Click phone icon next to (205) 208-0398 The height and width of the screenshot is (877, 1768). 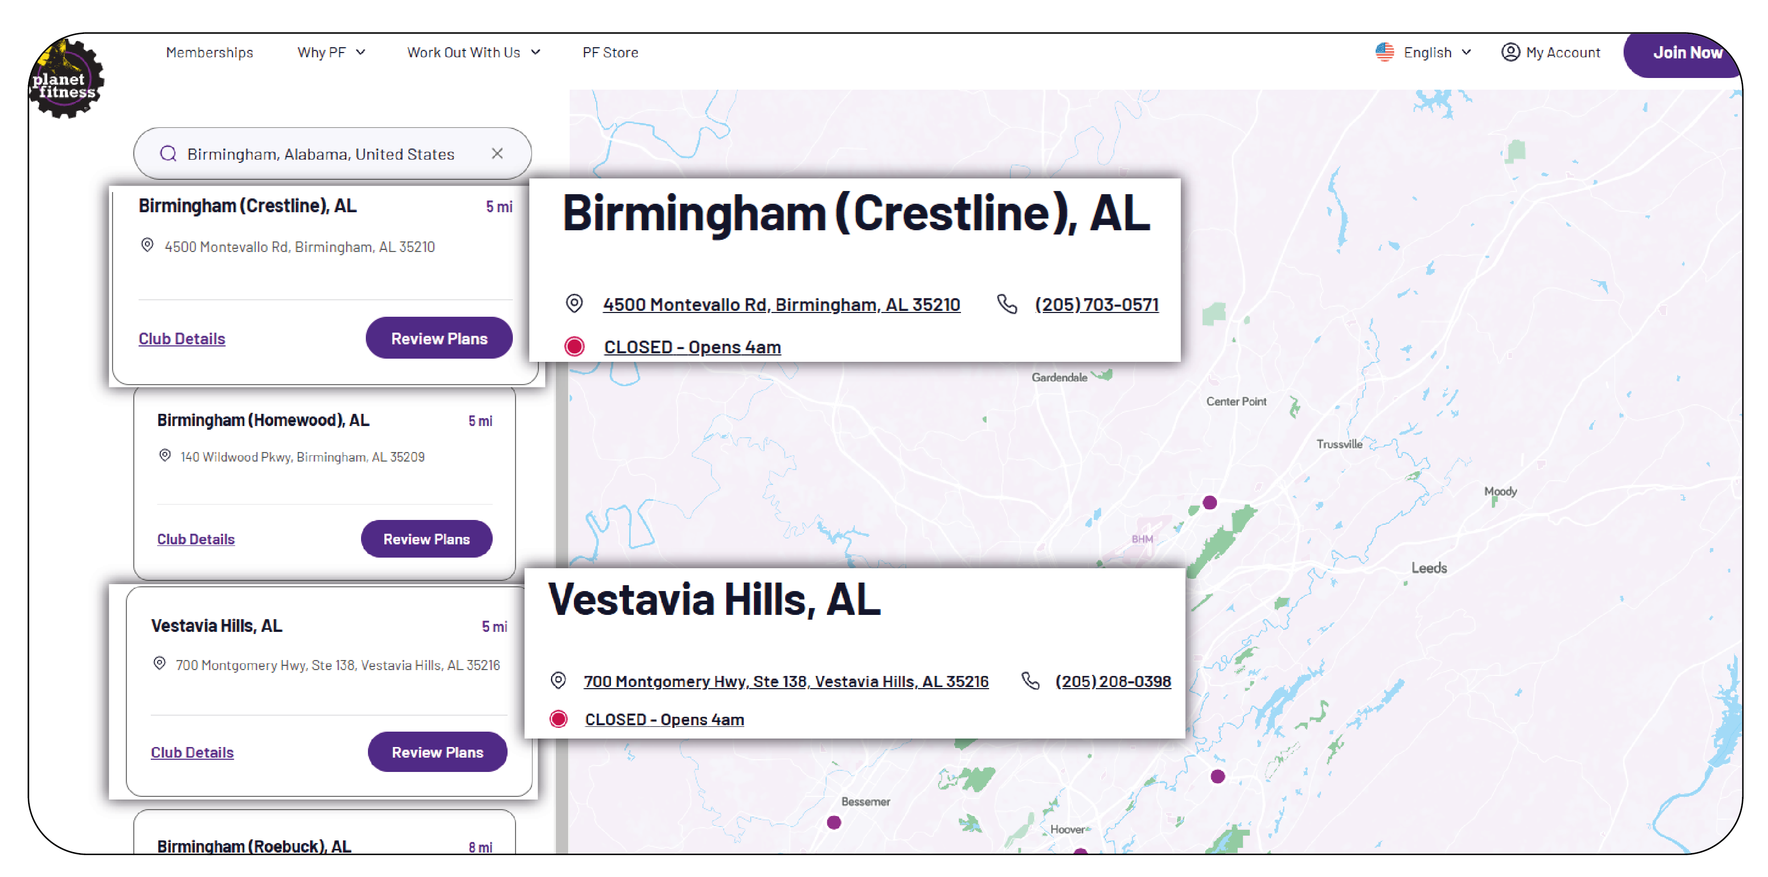[1030, 681]
